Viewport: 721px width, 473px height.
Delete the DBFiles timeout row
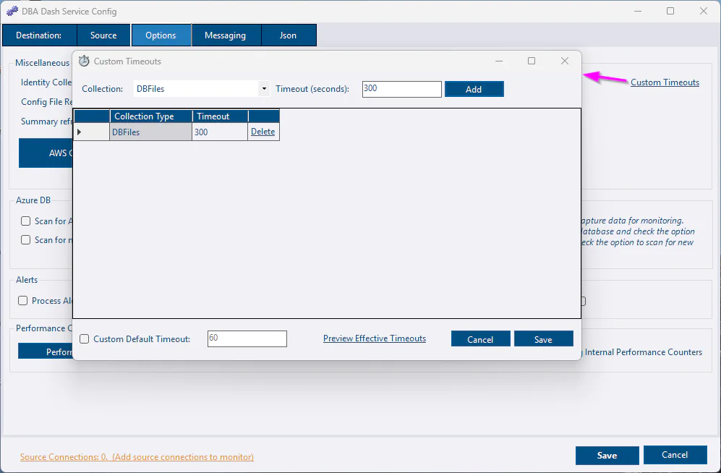[x=263, y=132]
